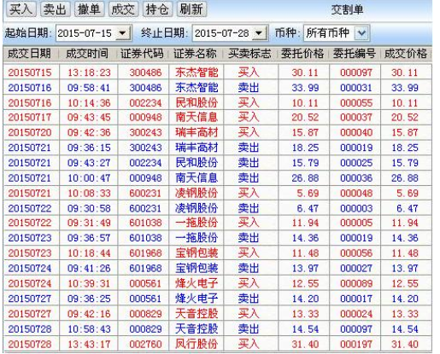This screenshot has height=354, width=440.
Task: Click time 13:18:23 cell
Action: [x=89, y=73]
